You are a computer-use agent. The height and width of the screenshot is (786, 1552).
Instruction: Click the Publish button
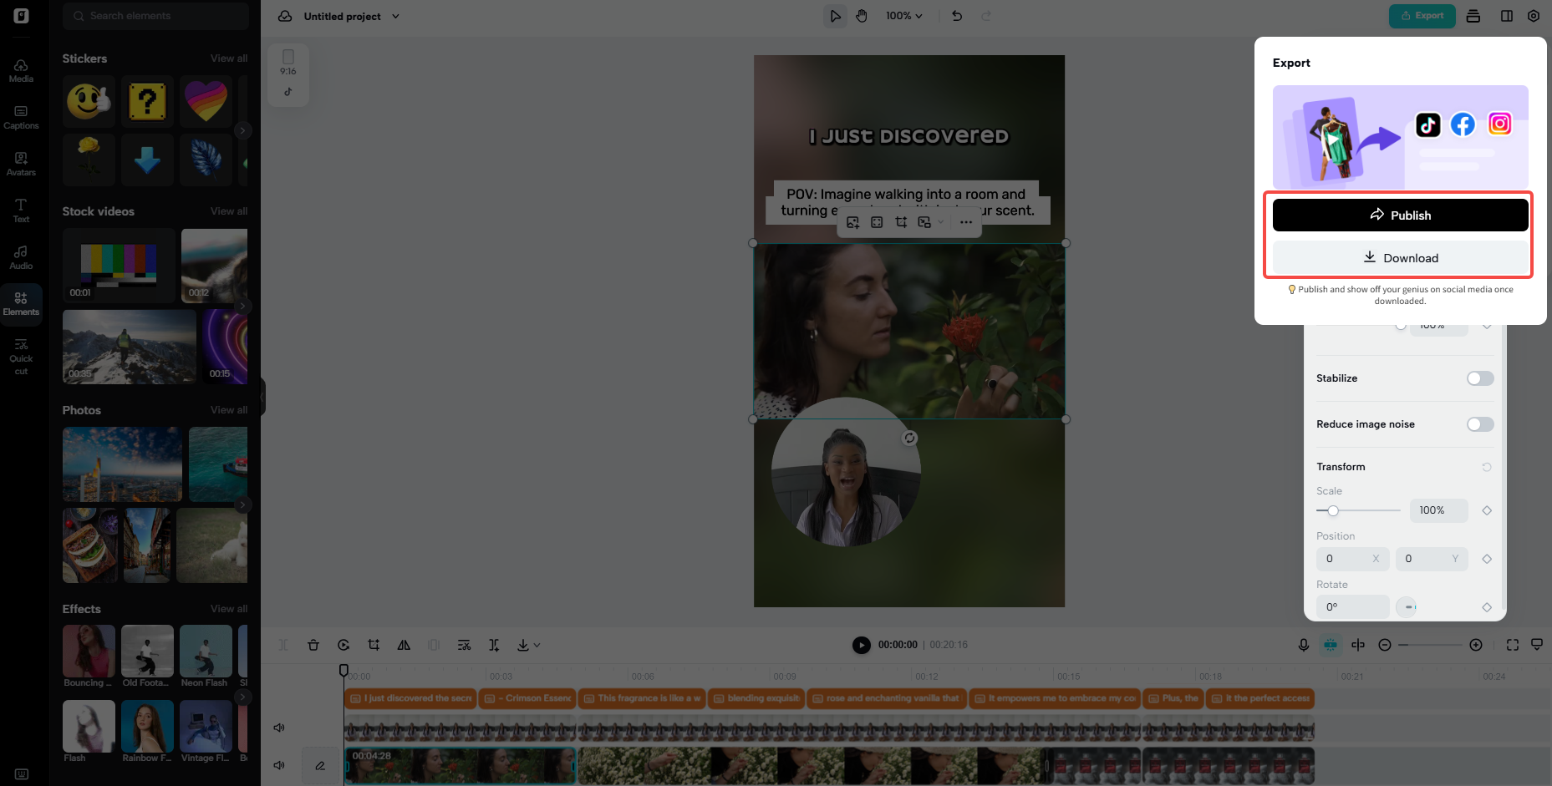pyautogui.click(x=1400, y=215)
